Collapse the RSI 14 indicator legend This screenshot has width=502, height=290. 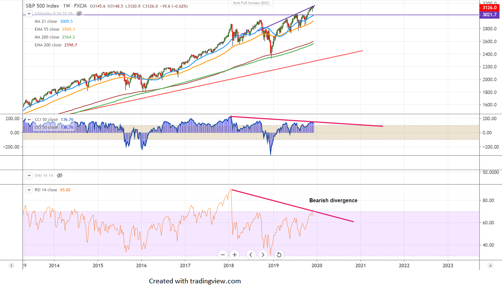point(29,190)
